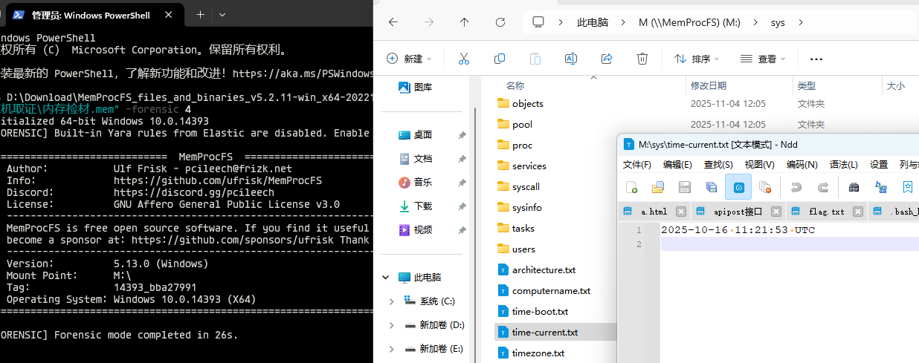Click the Save icon in Ndd toolbar
This screenshot has width=919, height=363.
[685, 187]
